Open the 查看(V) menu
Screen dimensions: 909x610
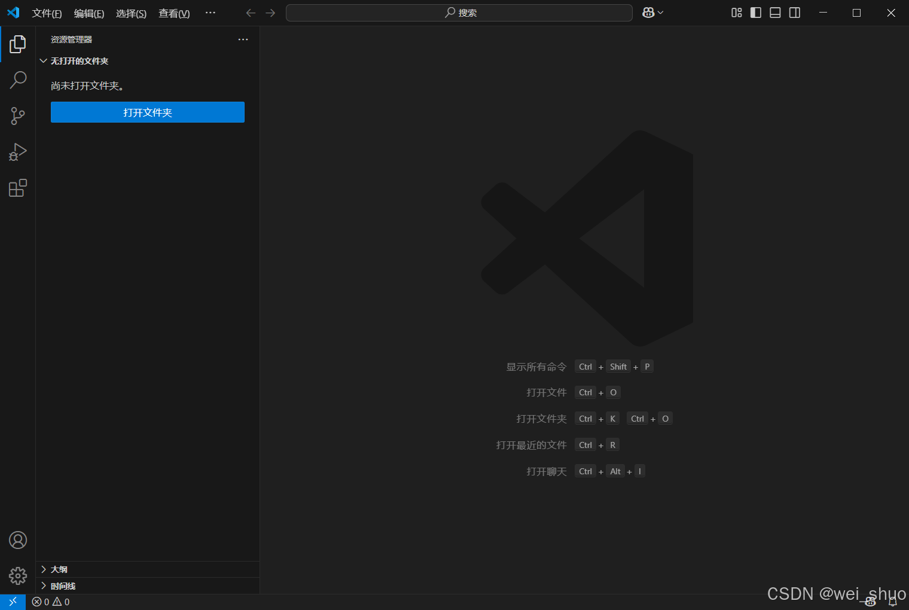174,13
